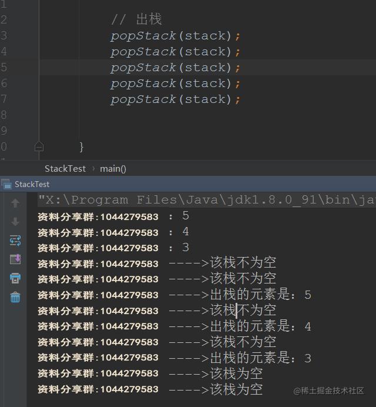Click the up stack trace arrow icon
This screenshot has height=407, width=376.
[15, 203]
